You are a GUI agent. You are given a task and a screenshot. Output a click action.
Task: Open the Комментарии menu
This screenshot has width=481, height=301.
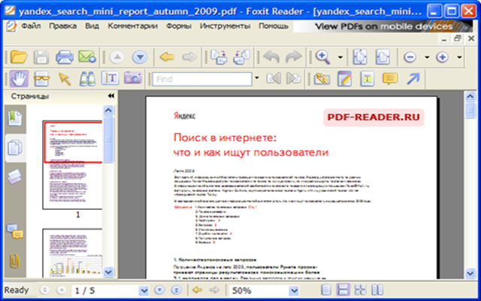coord(132,26)
